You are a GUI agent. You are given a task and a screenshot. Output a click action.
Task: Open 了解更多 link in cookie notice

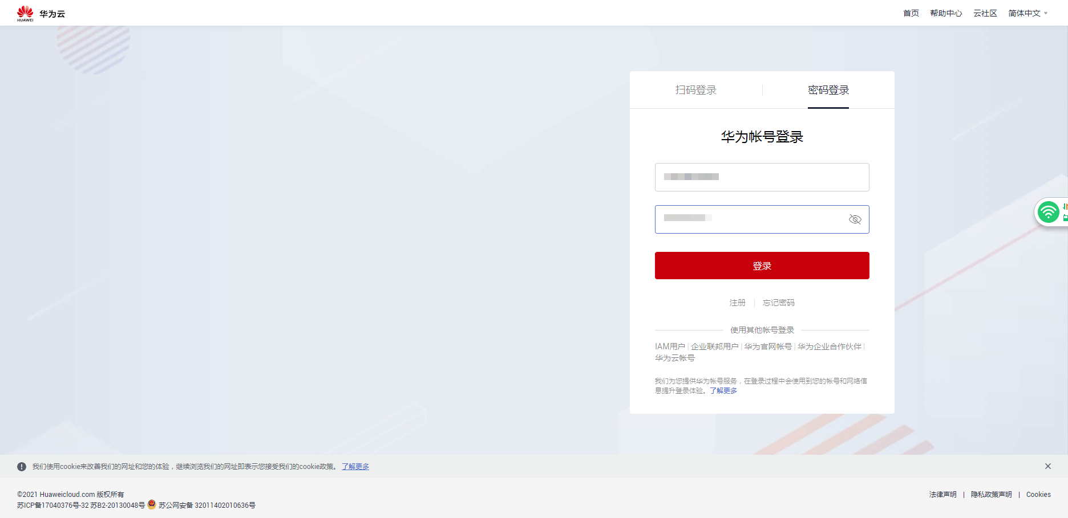pos(355,467)
